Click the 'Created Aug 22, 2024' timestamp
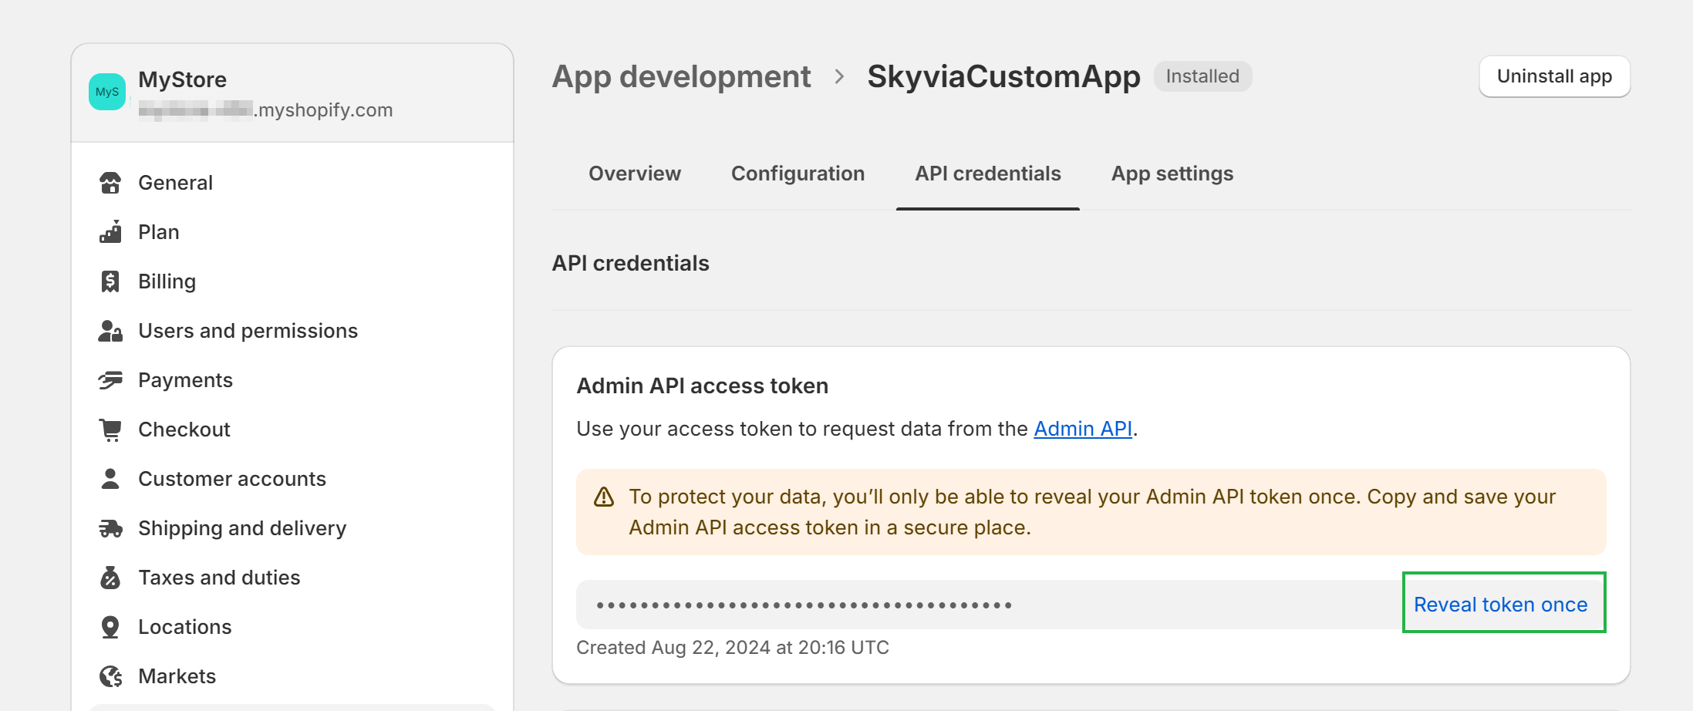1693x711 pixels. click(x=733, y=647)
